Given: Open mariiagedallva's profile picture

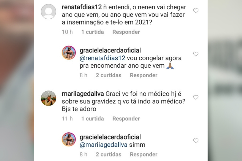Looking at the screenshot, I should pos(48,98).
